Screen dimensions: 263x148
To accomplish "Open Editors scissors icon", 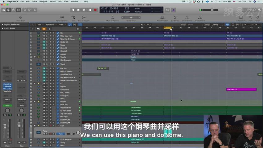I will point(35,10).
